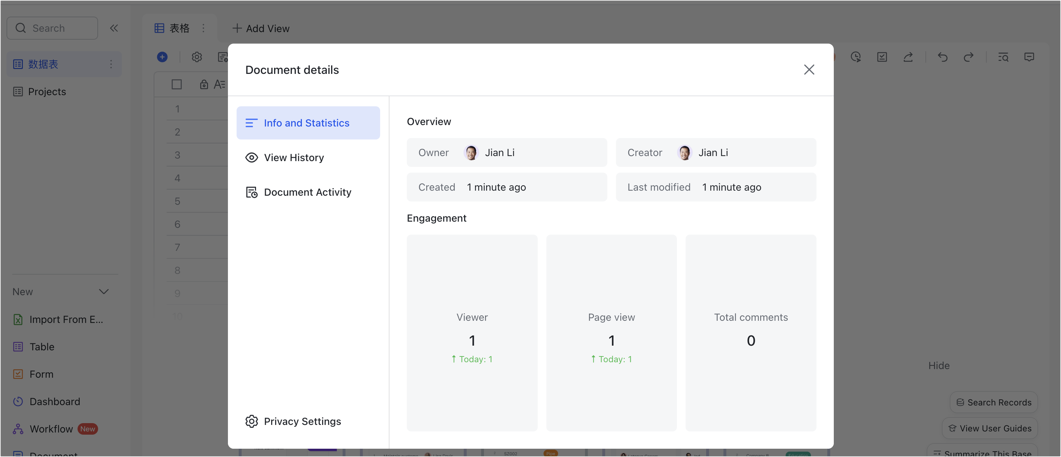Open the 表格 view options menu
The height and width of the screenshot is (457, 1061).
coord(203,28)
